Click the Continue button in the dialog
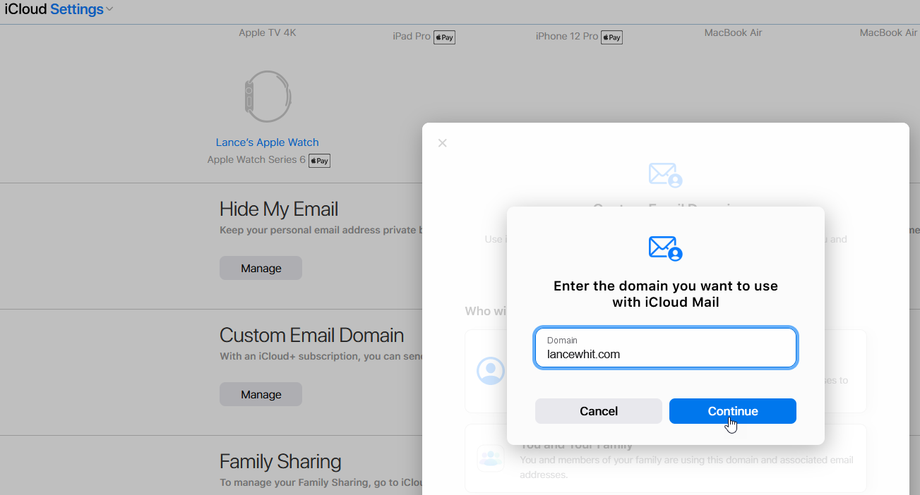The image size is (920, 495). [x=732, y=411]
